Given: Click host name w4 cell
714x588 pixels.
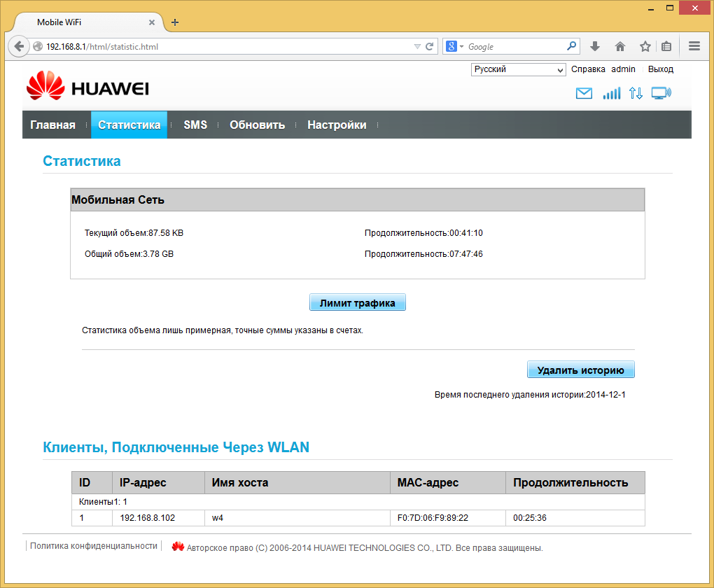Looking at the screenshot, I should (x=297, y=518).
